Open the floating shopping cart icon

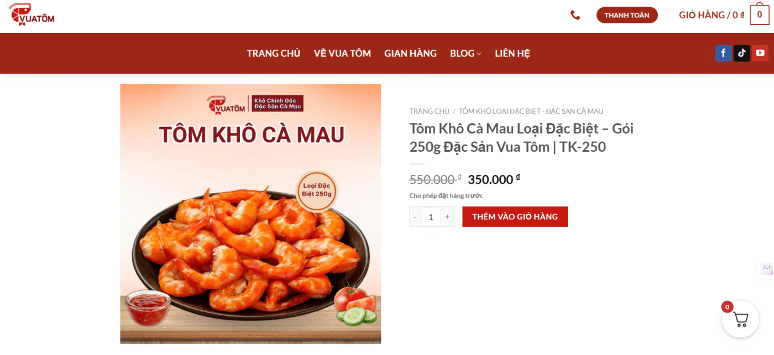(740, 319)
